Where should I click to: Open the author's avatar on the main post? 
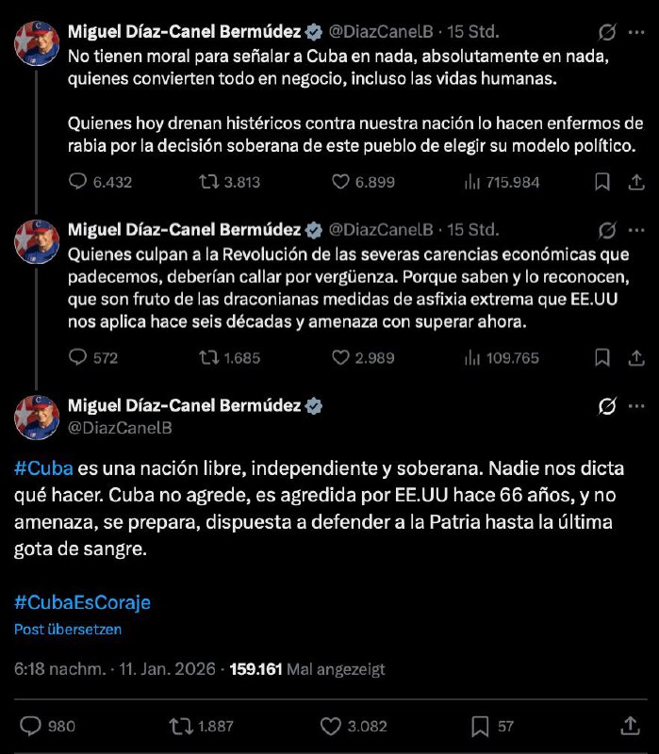click(36, 416)
